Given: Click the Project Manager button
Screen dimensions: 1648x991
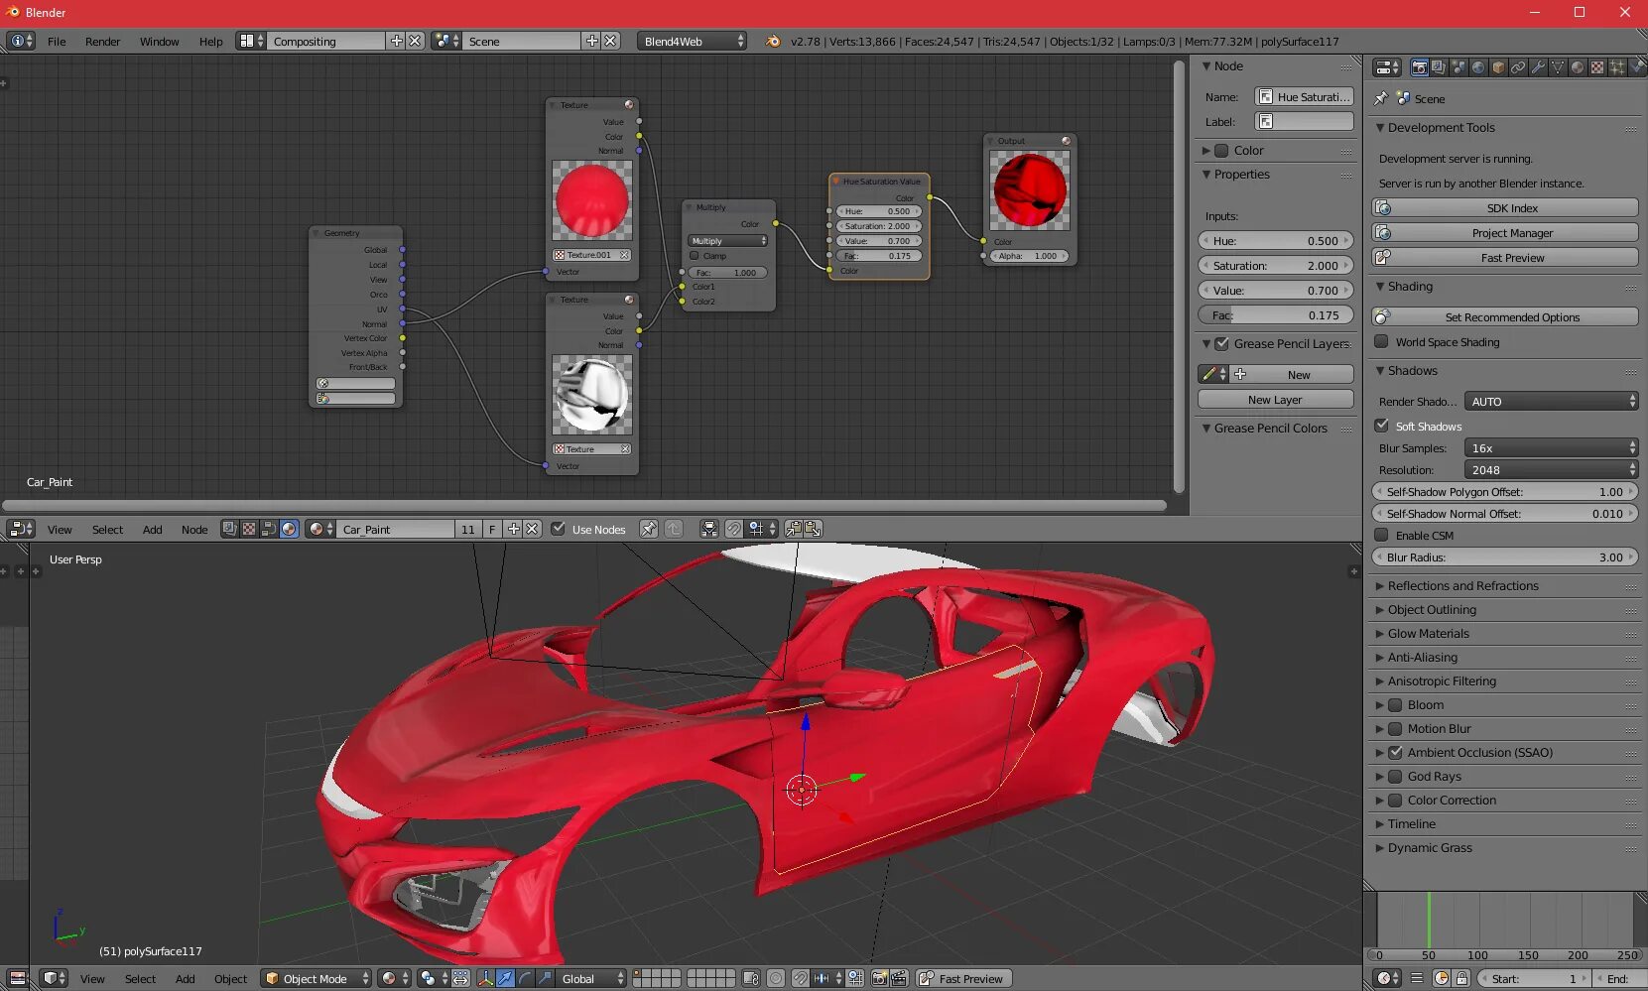Looking at the screenshot, I should click(1512, 233).
